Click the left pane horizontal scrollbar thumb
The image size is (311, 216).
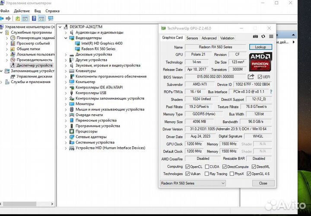(19, 204)
